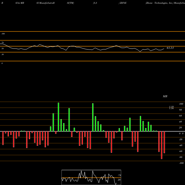Viewport: 185px width, 185px height.
Task: Click the 70 level label on RSI axis
Action: [3, 43]
